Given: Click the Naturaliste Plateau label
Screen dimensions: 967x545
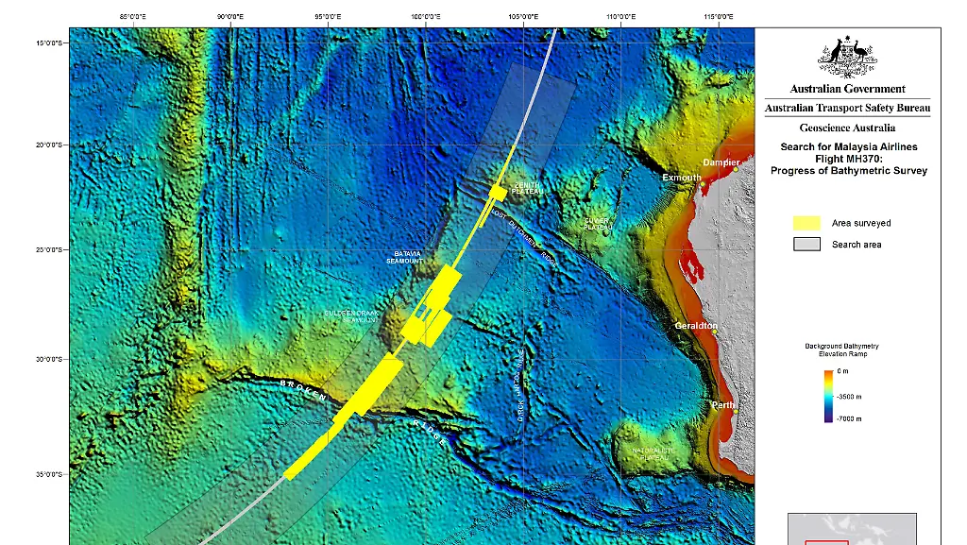Looking at the screenshot, I should click(x=654, y=453).
